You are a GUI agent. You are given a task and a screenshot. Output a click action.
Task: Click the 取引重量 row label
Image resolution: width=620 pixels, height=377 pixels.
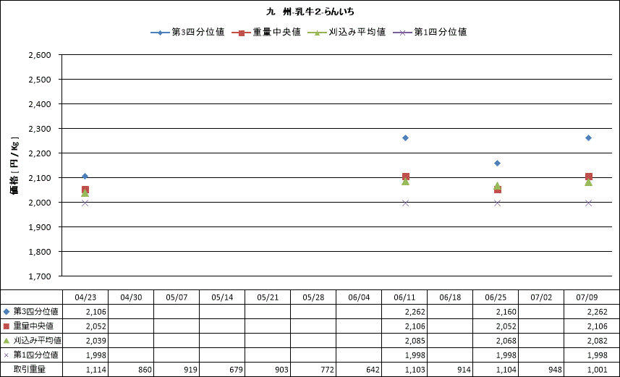click(30, 370)
